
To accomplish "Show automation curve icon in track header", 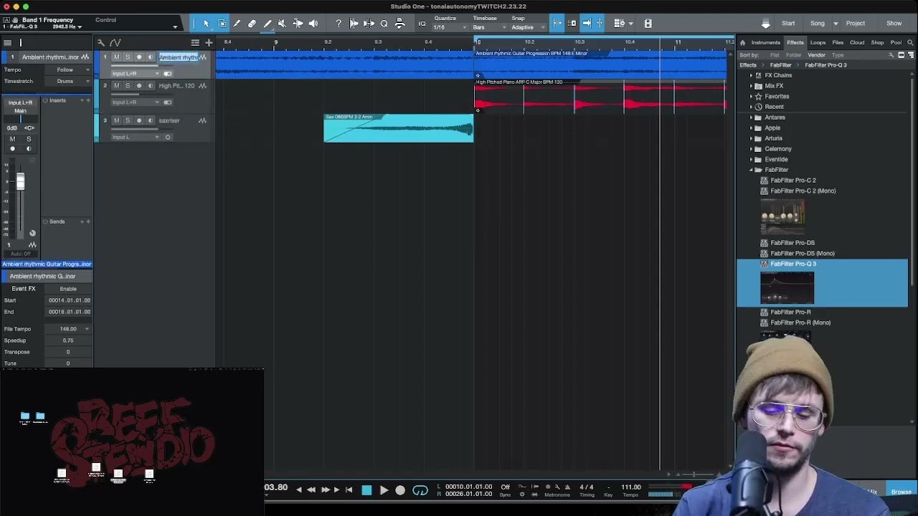I will [115, 43].
